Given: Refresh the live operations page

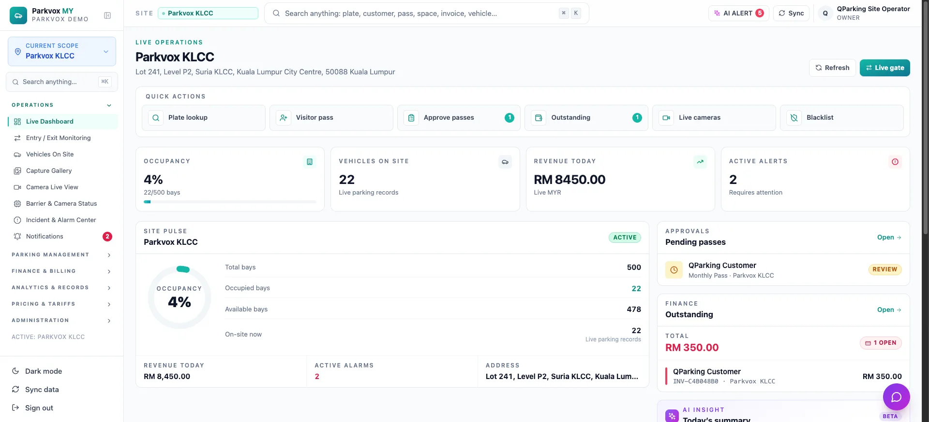Looking at the screenshot, I should point(832,68).
